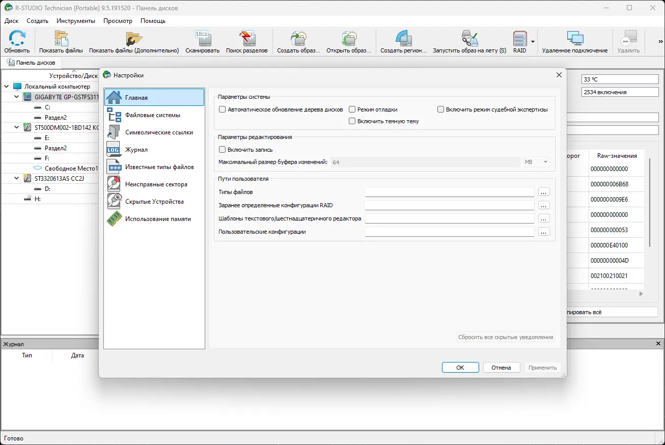
Task: Click Показать файлы (Дополнительно) toolbar icon
Action: coord(134,39)
